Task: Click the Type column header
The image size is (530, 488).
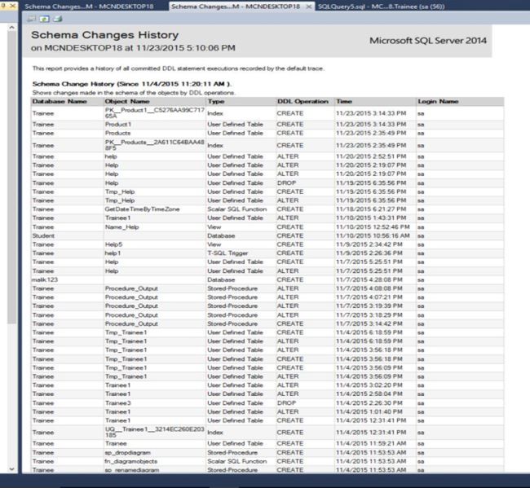Action: pos(216,101)
